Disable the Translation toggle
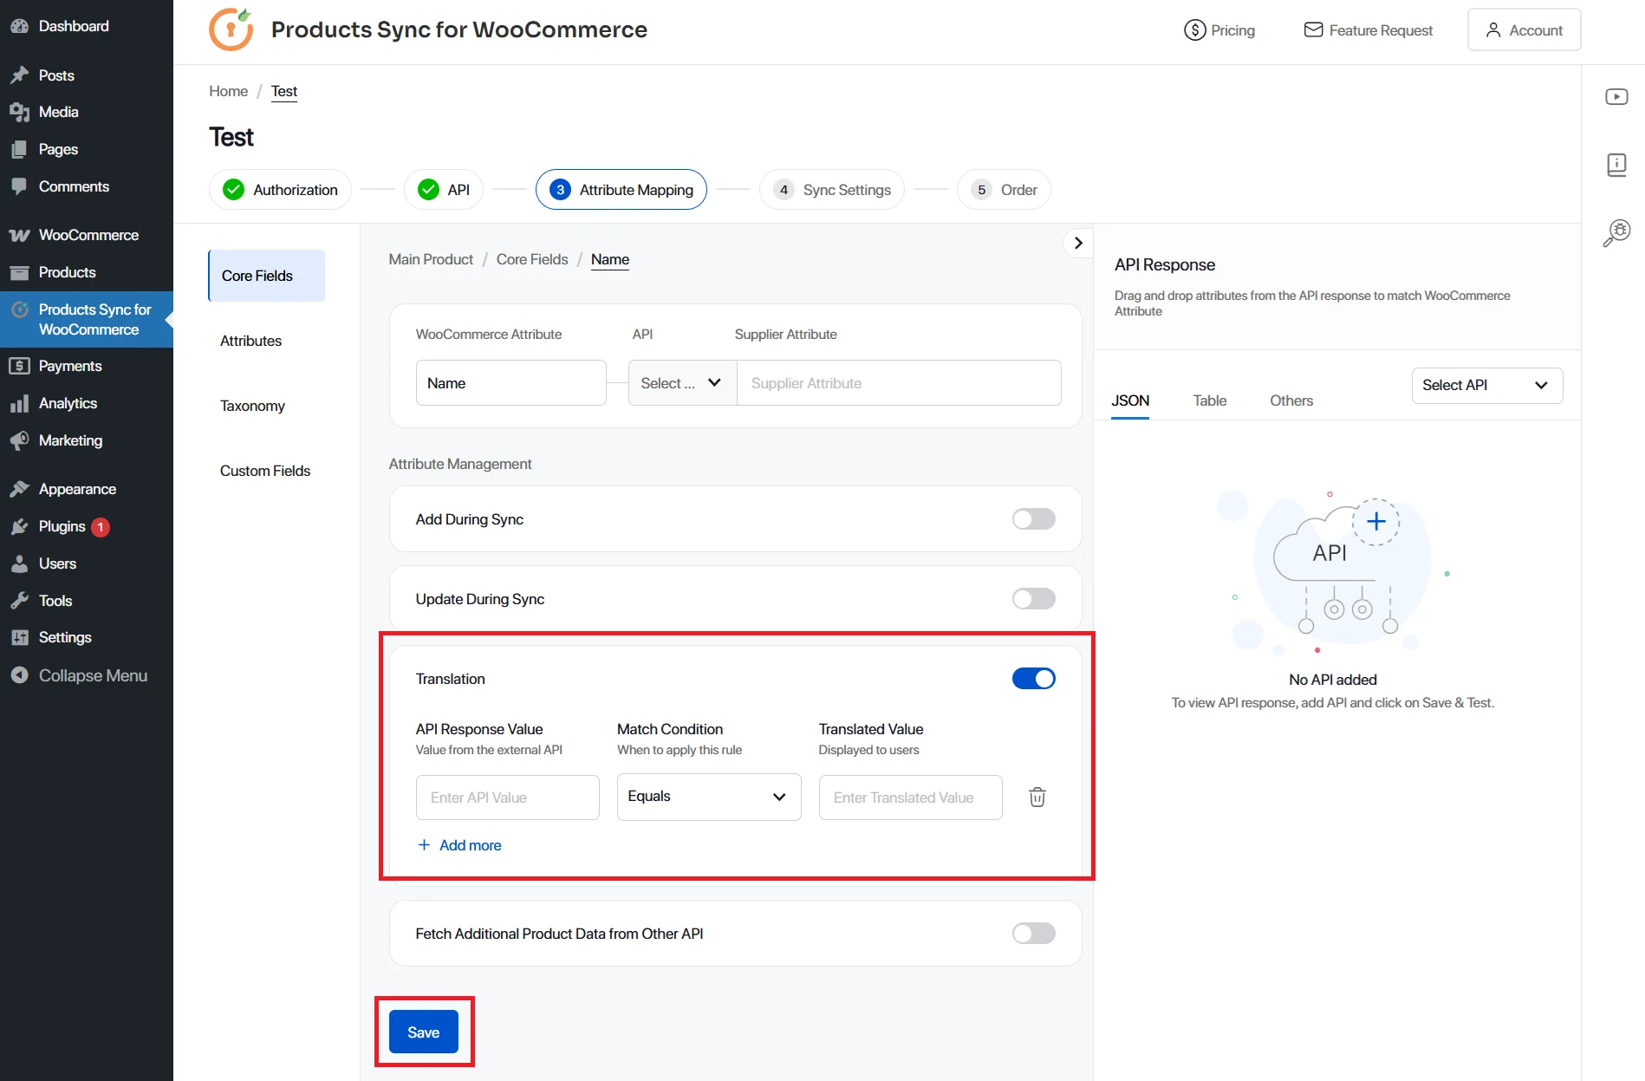 [1033, 678]
